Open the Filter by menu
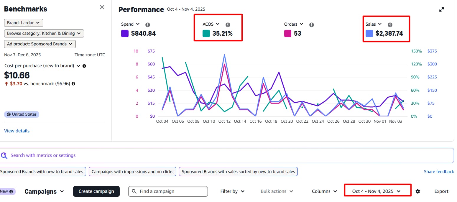The height and width of the screenshot is (202, 457). (x=232, y=191)
